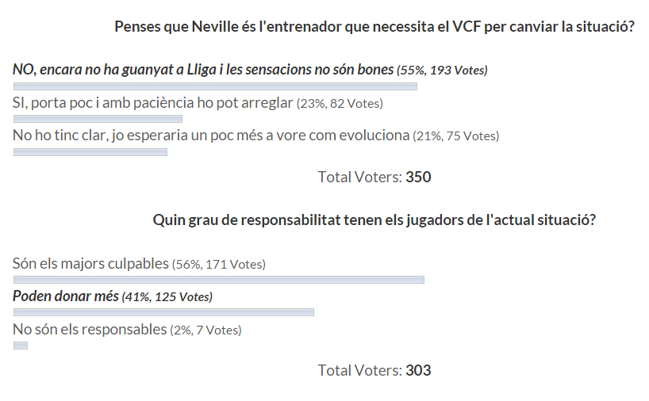The height and width of the screenshot is (401, 649).
Task: Click the Neville poll question heading
Action: click(x=374, y=27)
